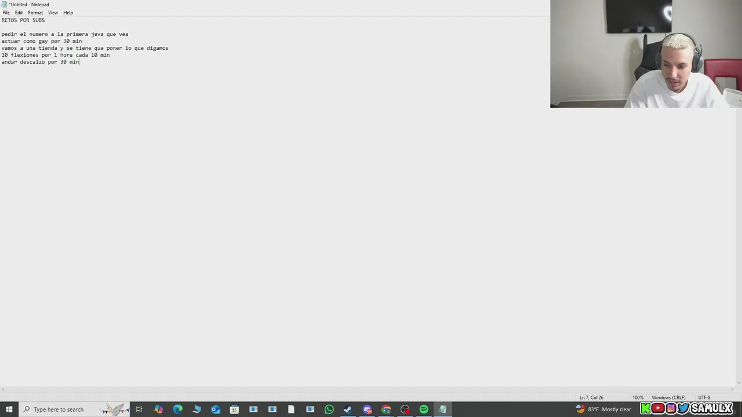Open the blank document app on the taskbar
Image resolution: width=742 pixels, height=417 pixels.
coord(291,409)
